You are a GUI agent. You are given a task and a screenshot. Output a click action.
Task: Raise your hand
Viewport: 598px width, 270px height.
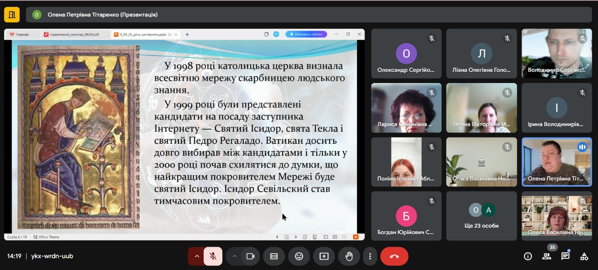coord(349,256)
